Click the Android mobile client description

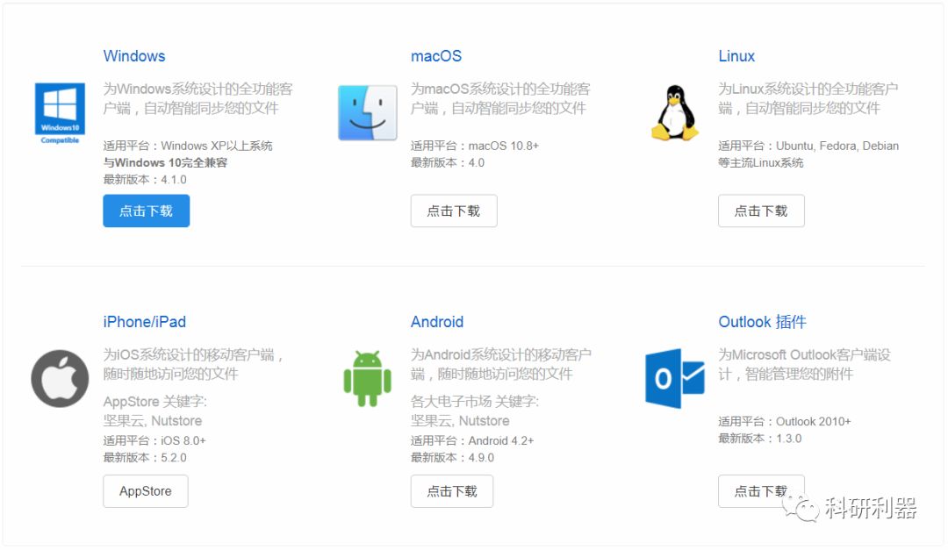point(501,364)
